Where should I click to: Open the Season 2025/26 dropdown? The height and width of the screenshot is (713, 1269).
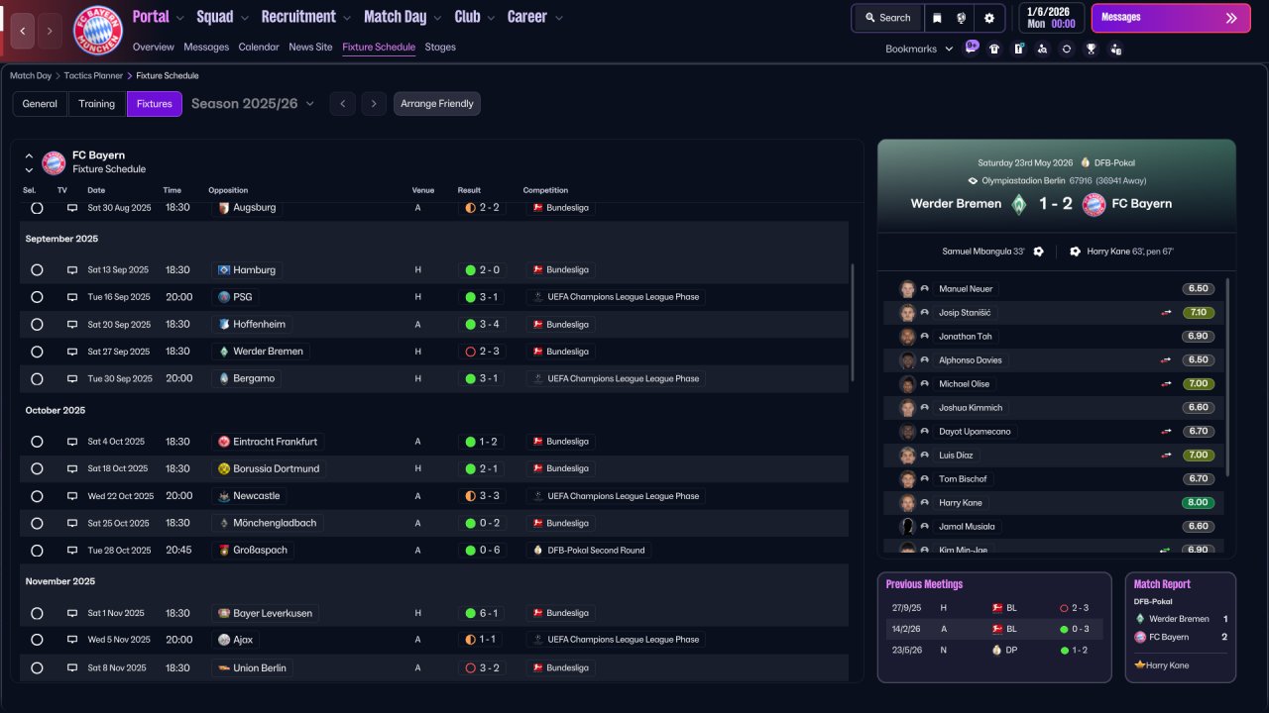pyautogui.click(x=253, y=104)
